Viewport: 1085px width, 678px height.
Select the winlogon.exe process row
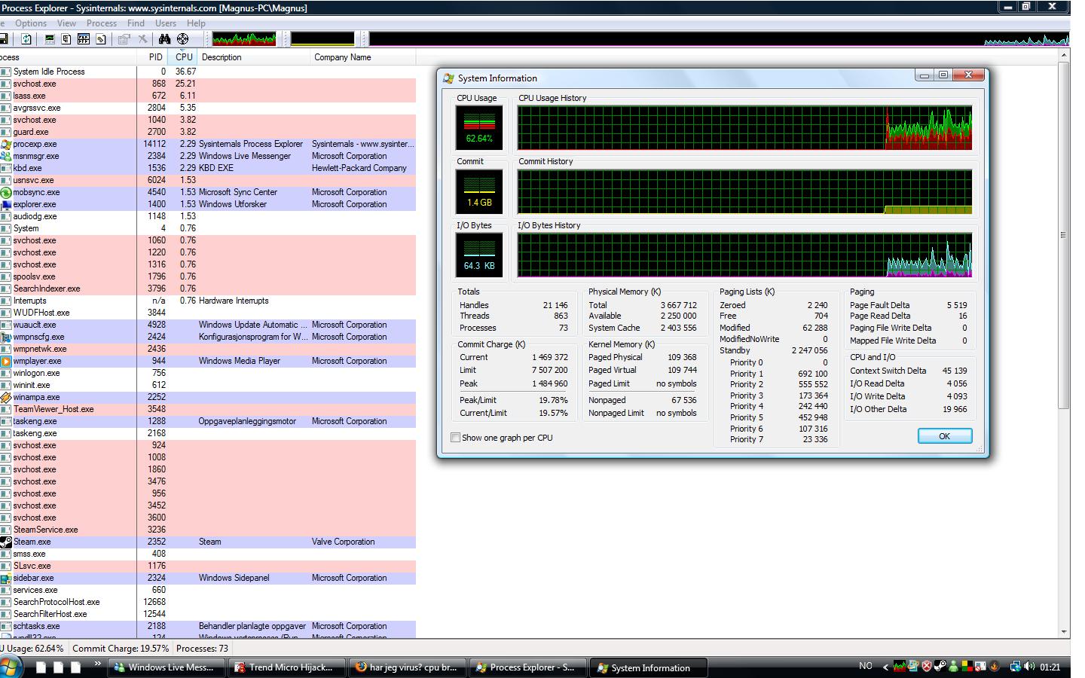[208, 373]
